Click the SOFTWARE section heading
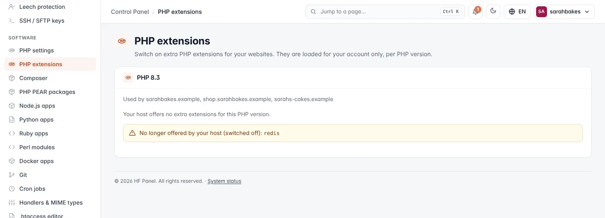Image resolution: width=605 pixels, height=218 pixels. (22, 38)
